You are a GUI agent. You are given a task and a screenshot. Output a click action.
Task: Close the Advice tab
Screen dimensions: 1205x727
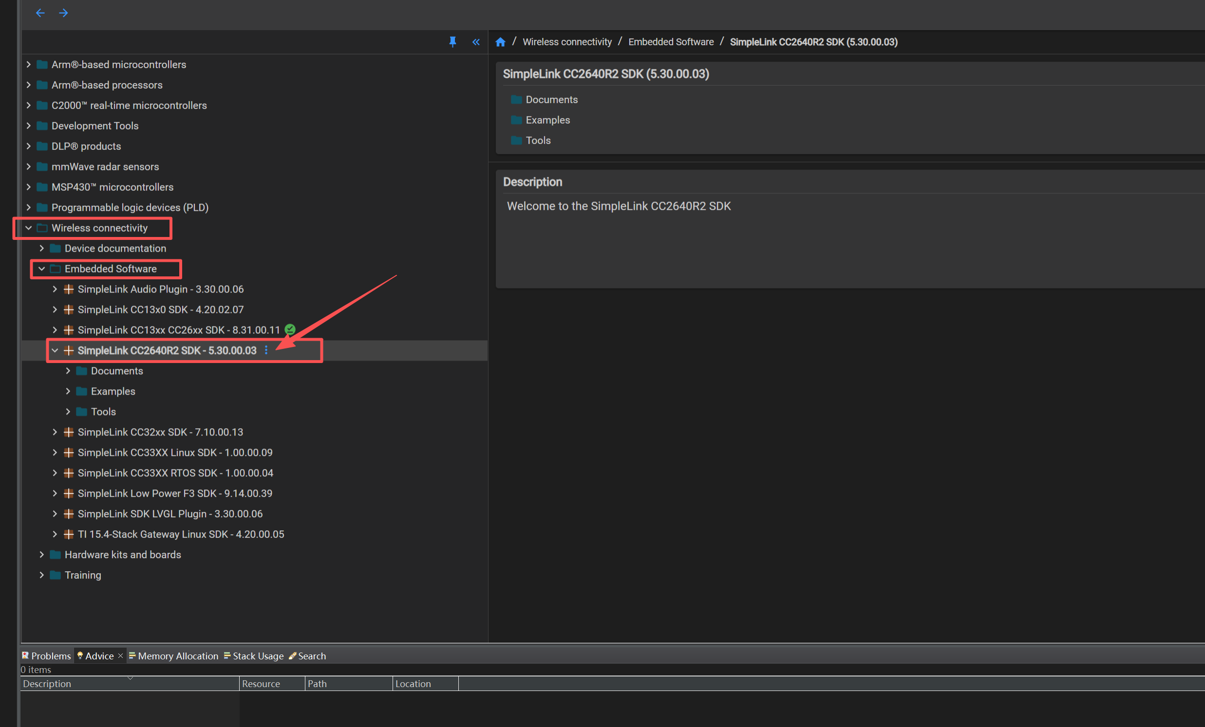pos(120,655)
